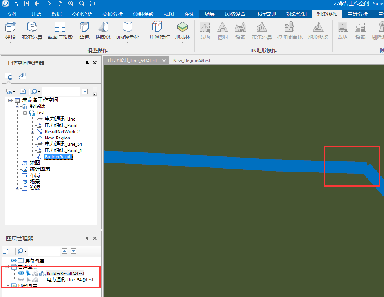
Task: Toggle selectable state of BuilderResult@test layer
Action: click(28, 273)
